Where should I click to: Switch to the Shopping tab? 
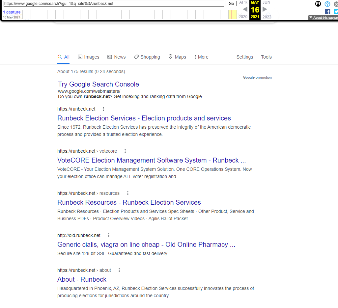click(147, 57)
